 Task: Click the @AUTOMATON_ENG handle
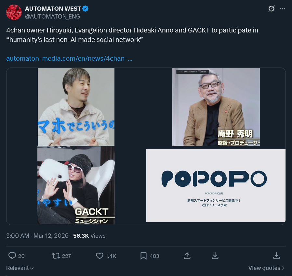tap(53, 17)
